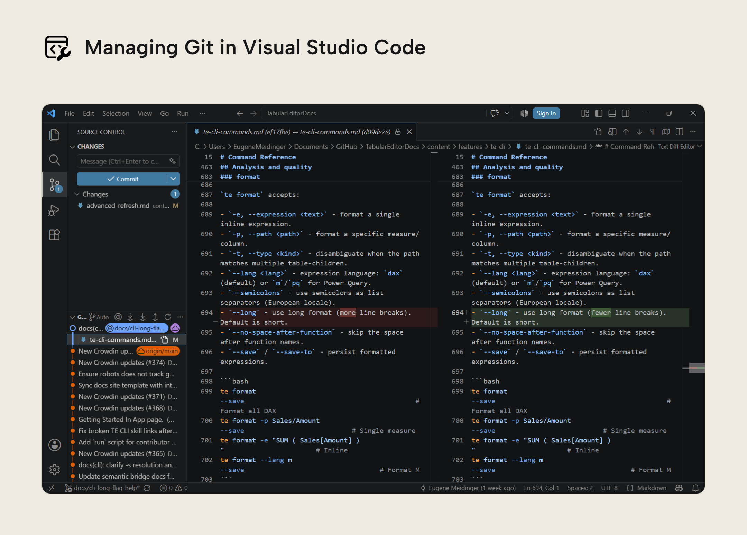Open the Manage gear icon

point(54,469)
